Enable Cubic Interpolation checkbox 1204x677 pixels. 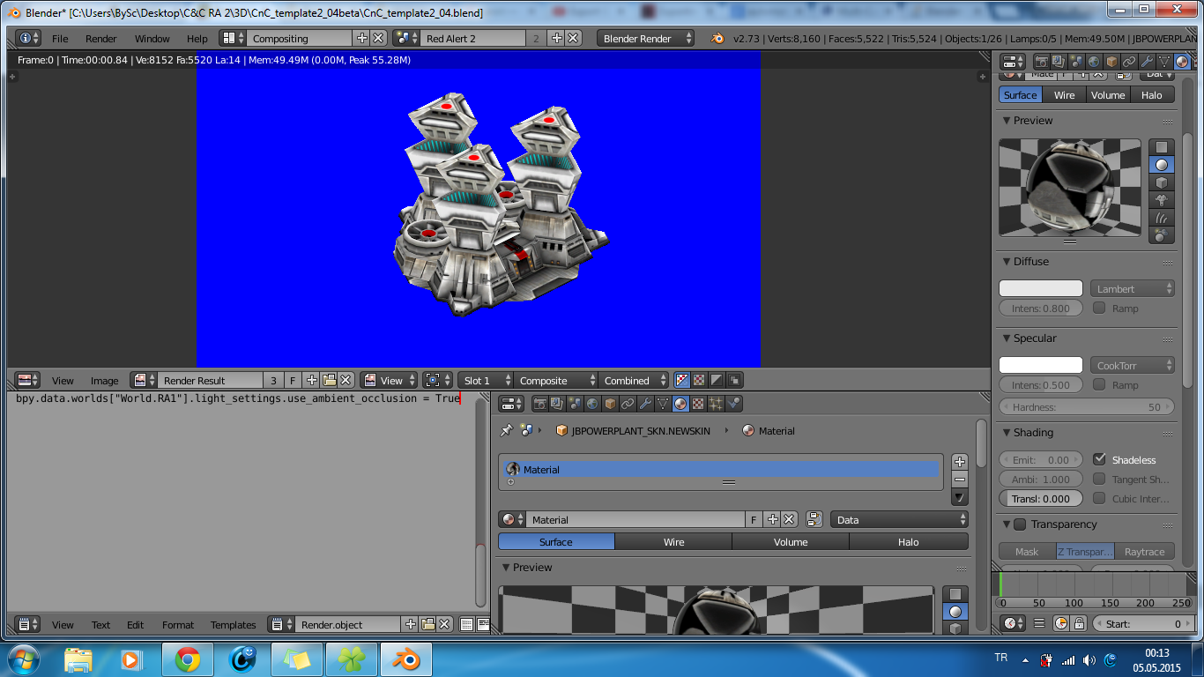click(1100, 498)
